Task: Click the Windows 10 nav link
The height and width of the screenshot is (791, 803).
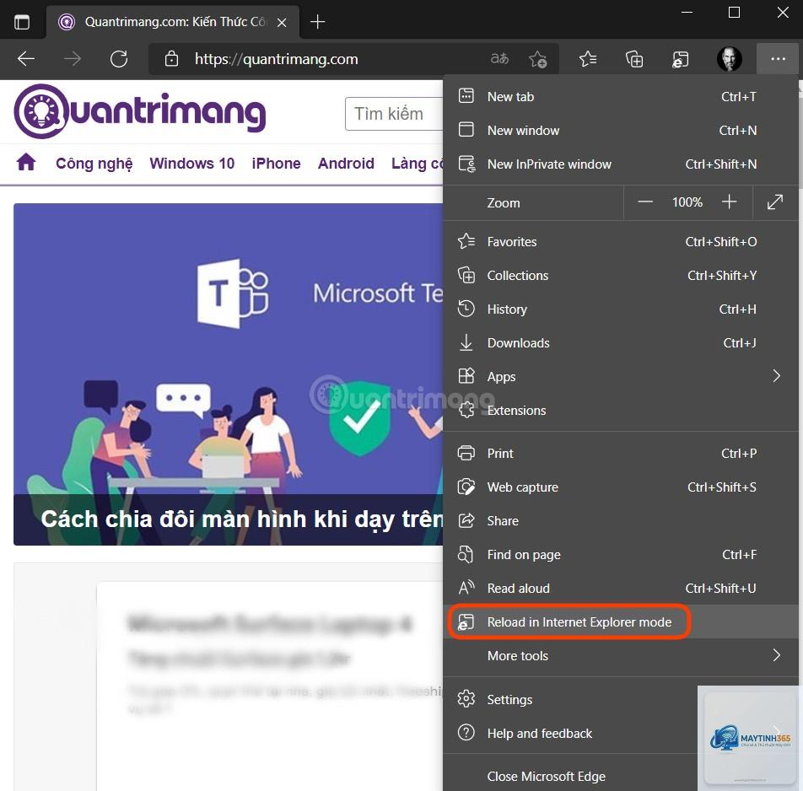Action: (192, 164)
